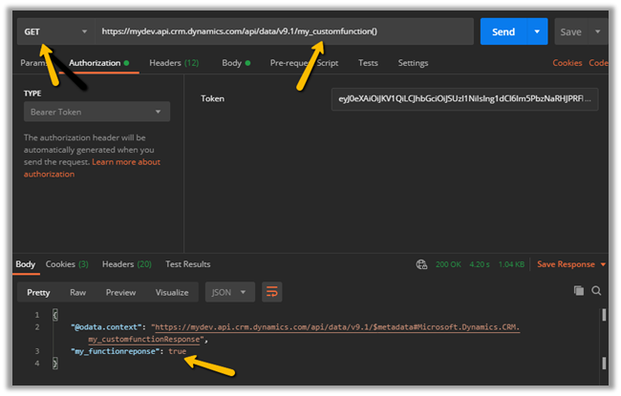621x396 pixels.
Task: Select the Preview response view
Action: tap(120, 292)
